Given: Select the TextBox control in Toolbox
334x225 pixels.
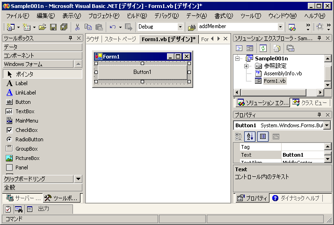Looking at the screenshot, I should [43, 111].
